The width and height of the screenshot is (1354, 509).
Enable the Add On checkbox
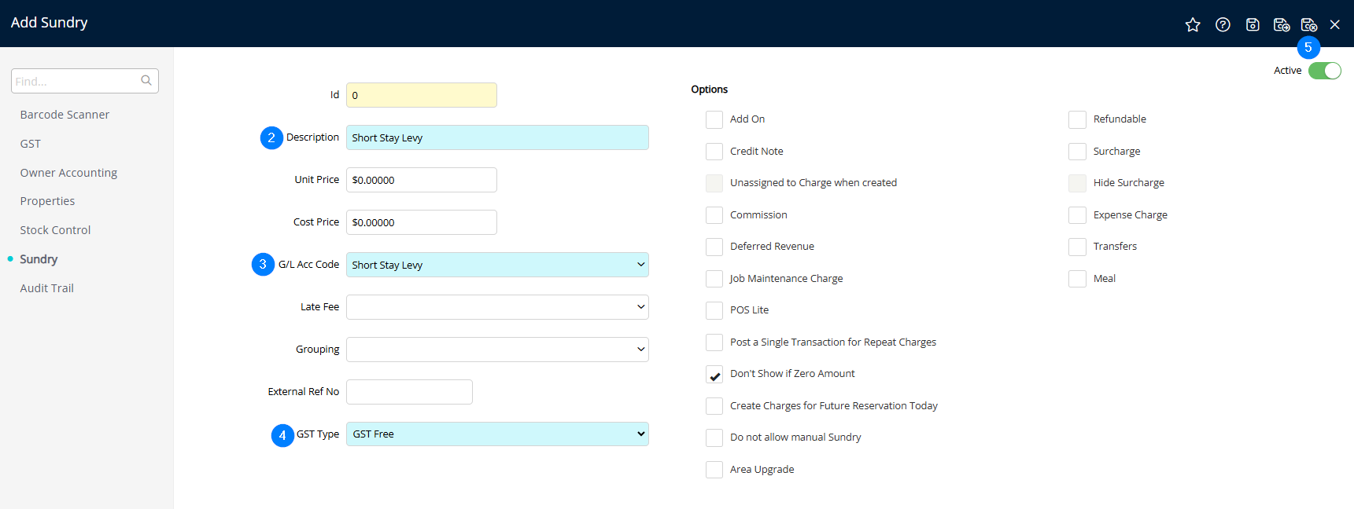coord(714,119)
